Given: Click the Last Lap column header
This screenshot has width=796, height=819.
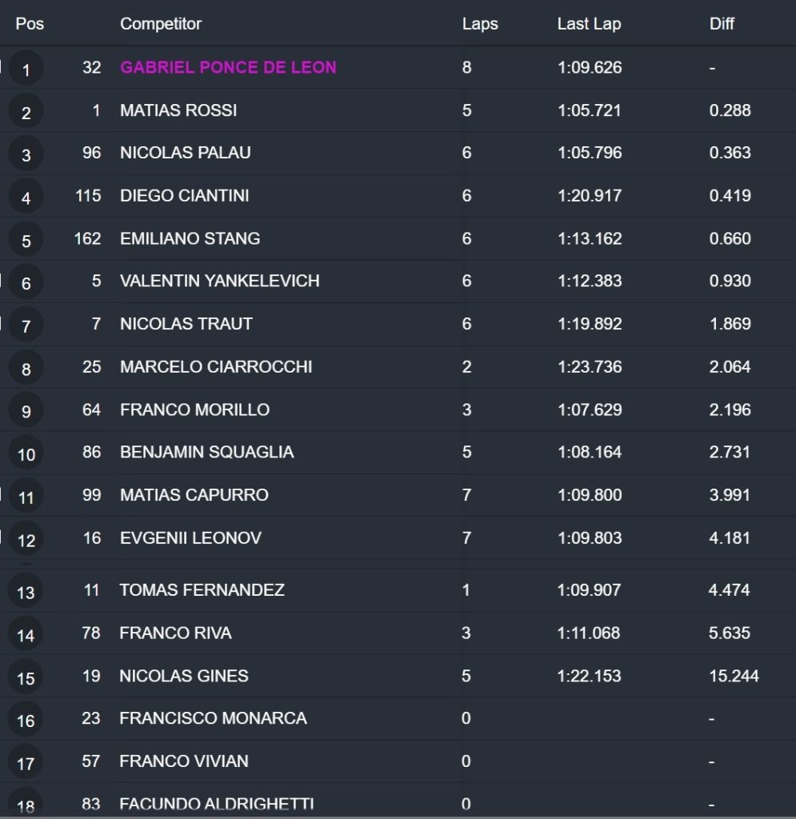Looking at the screenshot, I should 589,24.
